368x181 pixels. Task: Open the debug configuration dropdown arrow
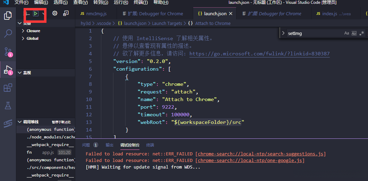[43, 13]
